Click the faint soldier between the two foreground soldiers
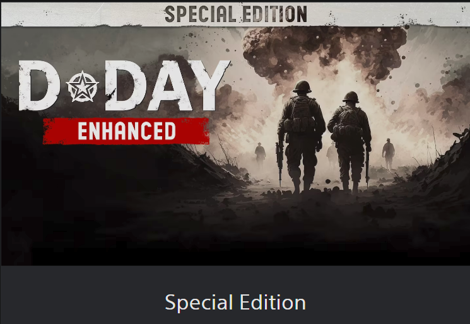Screen dimensions: 470x324 [332, 155]
